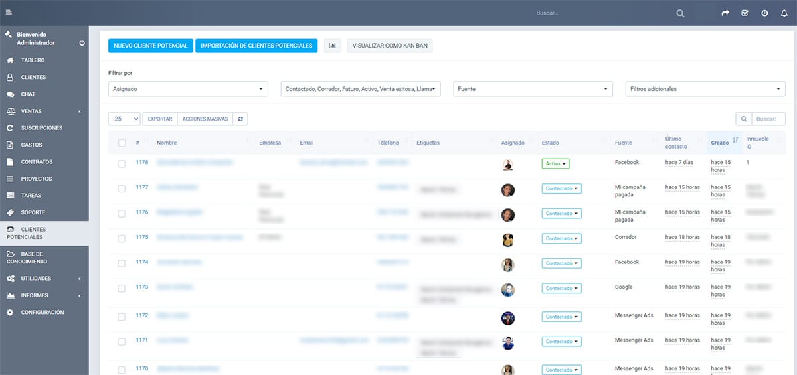Toggle the select-all checkbox in table header
Viewport: 797px width, 375px height.
tap(122, 143)
